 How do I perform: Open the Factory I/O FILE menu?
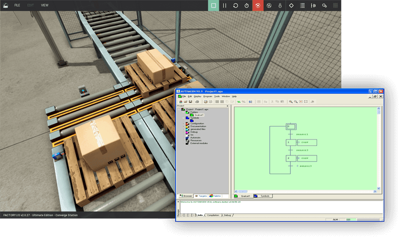[17, 5]
